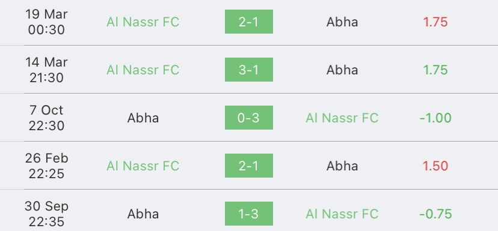Open Abha team in 14 Mar match
The height and width of the screenshot is (231, 498).
pos(342,70)
